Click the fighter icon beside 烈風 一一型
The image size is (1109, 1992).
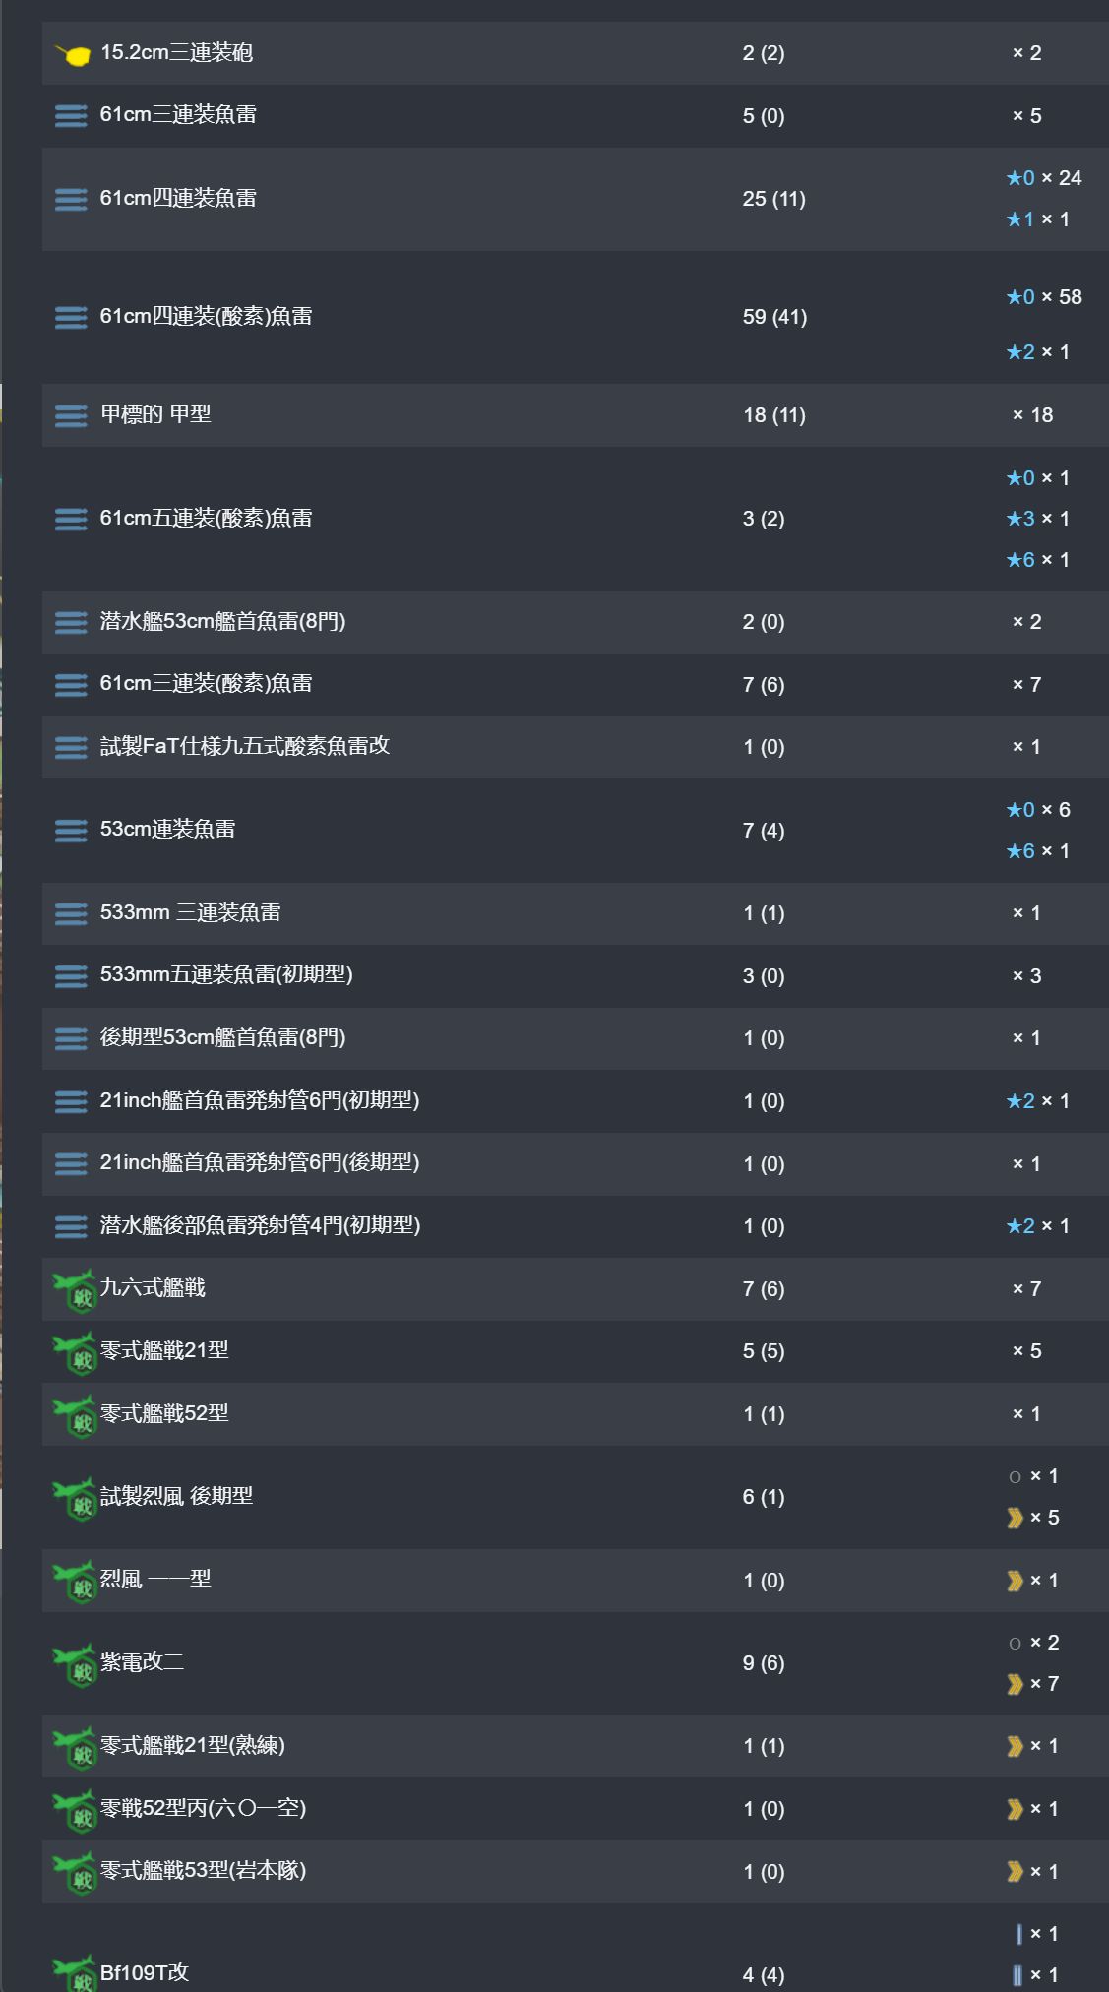coord(74,1581)
